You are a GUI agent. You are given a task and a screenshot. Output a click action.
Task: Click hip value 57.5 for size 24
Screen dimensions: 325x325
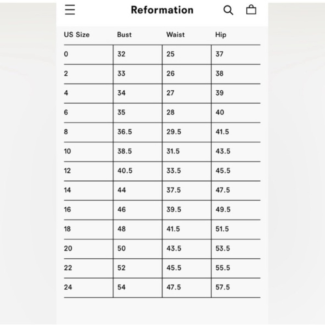click(223, 287)
